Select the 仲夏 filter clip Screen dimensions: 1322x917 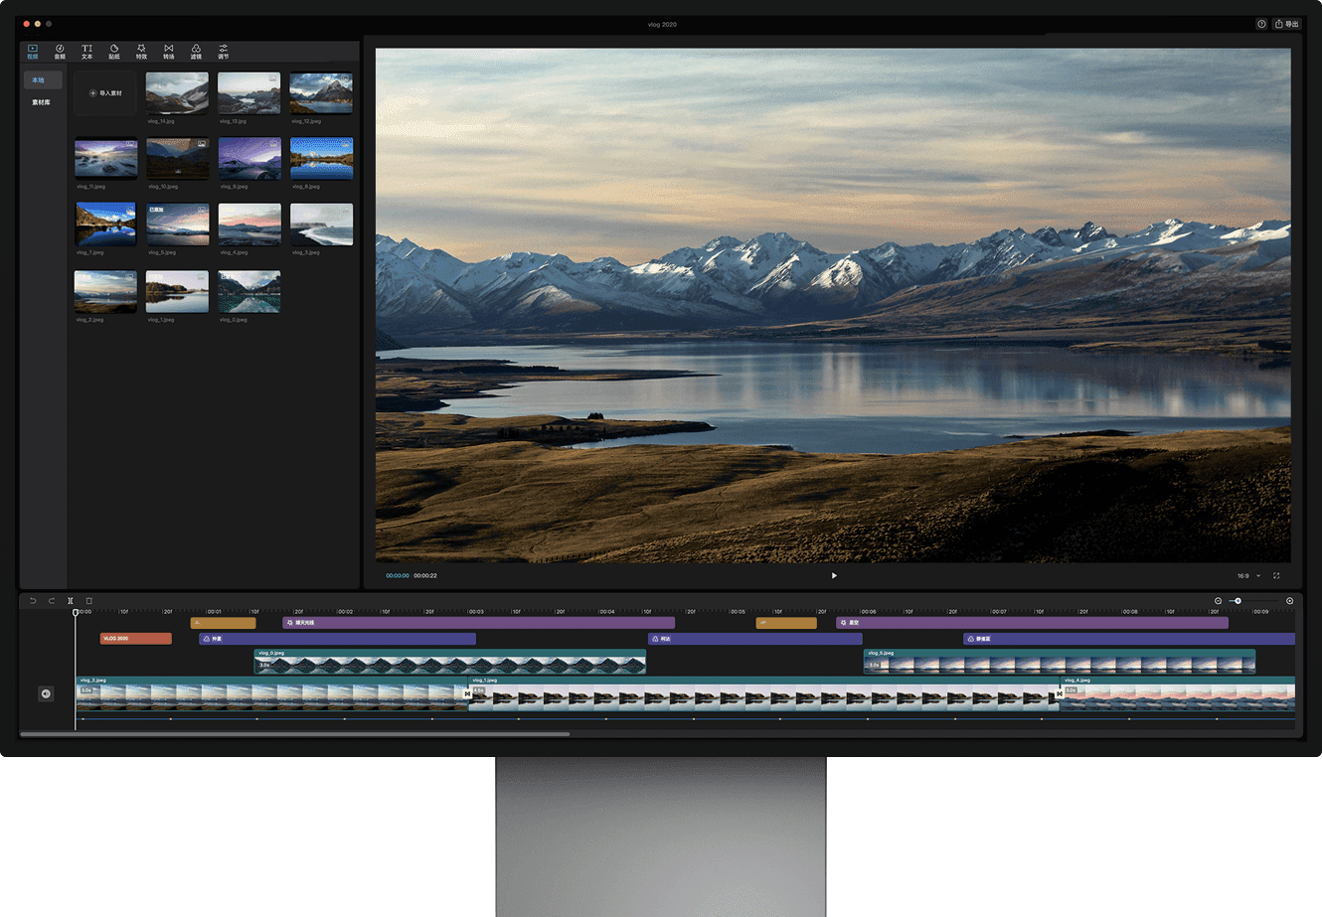click(337, 639)
